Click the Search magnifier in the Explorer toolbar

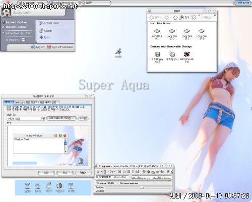[181, 17]
